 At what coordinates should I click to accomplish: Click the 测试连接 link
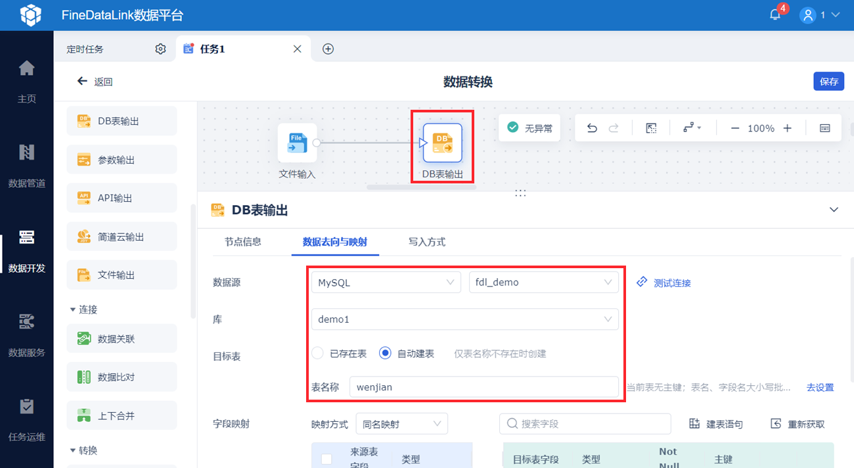coord(663,283)
